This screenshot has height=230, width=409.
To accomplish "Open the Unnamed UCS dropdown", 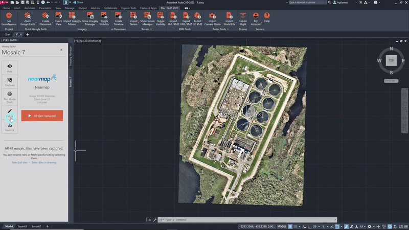I will (x=391, y=81).
